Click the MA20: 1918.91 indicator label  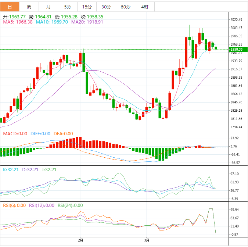(x=87, y=22)
